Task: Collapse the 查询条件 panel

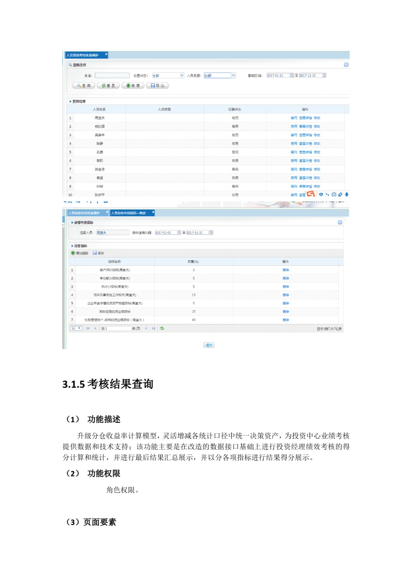Action: click(x=346, y=65)
